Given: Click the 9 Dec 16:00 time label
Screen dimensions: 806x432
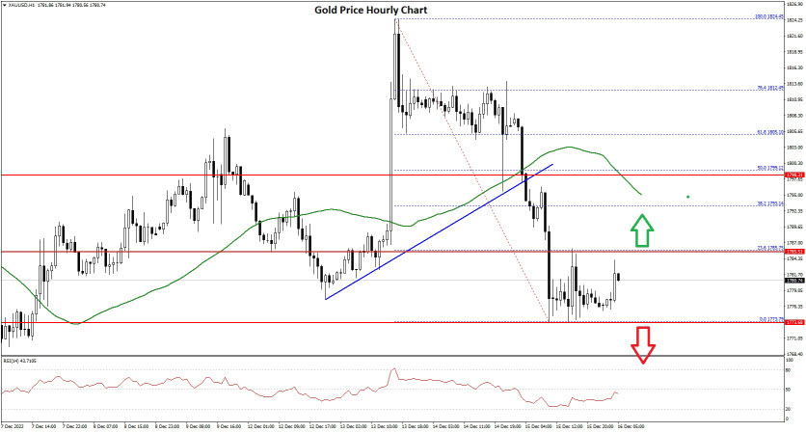Looking at the screenshot, I should click(228, 426).
